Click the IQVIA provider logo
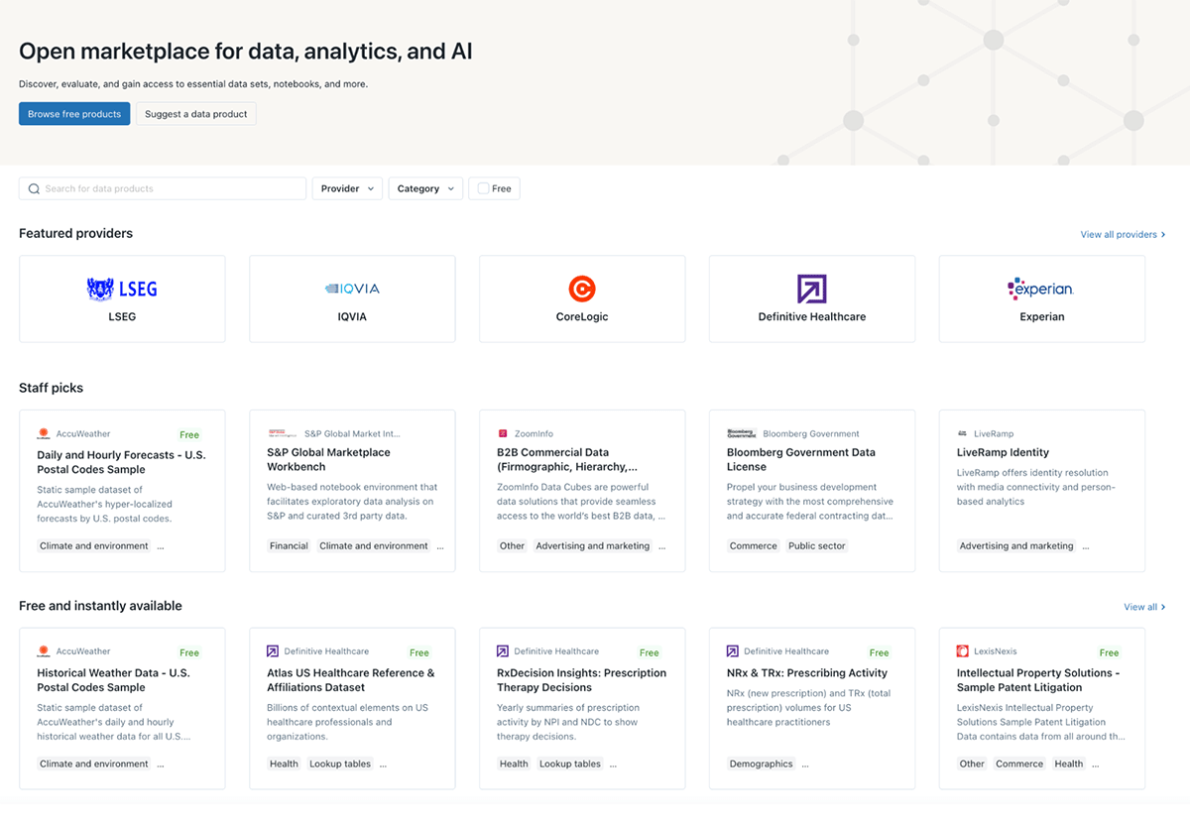 tap(352, 289)
